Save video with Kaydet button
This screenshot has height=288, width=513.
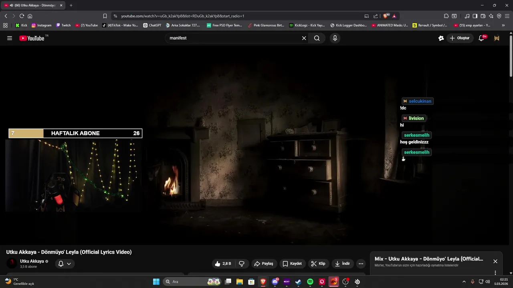click(293, 264)
